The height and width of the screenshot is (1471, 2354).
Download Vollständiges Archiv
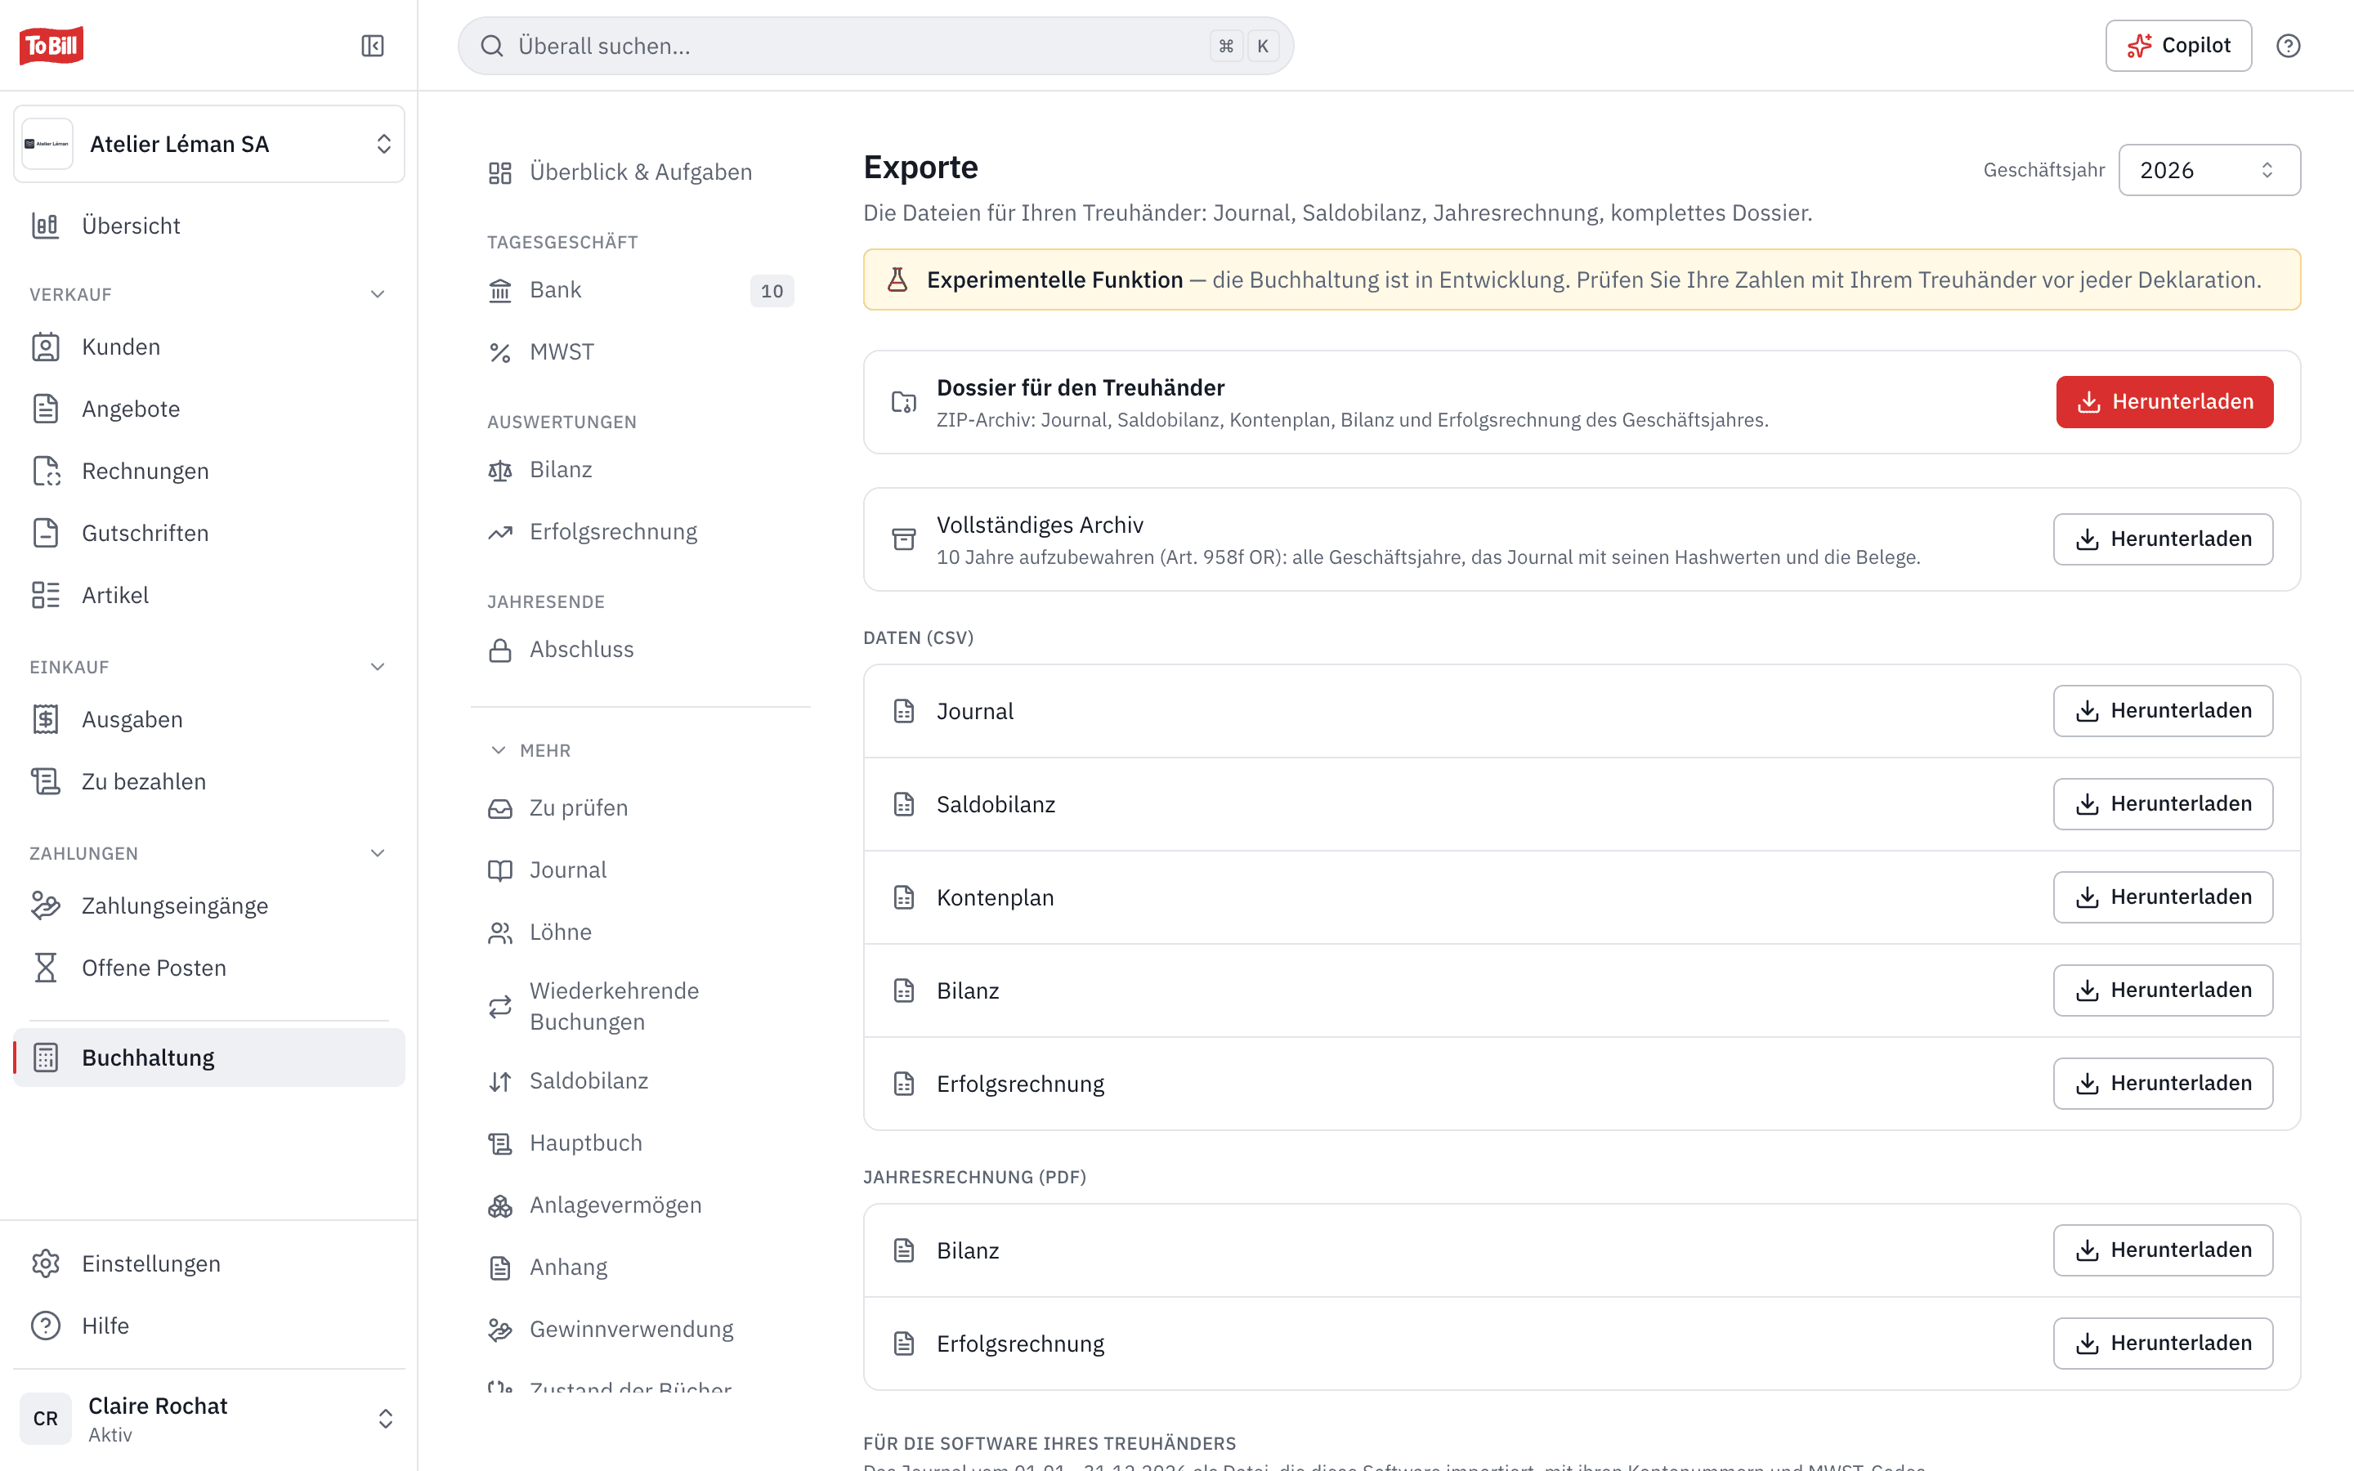click(x=2164, y=539)
